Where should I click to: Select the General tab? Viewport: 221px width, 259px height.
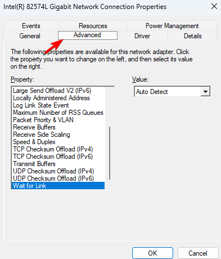(30, 36)
